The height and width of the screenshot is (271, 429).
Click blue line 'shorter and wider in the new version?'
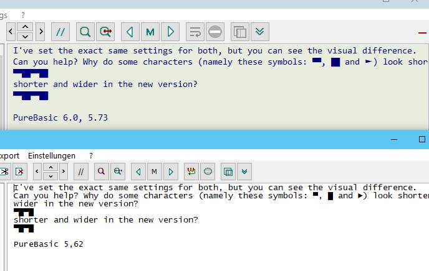105,85
